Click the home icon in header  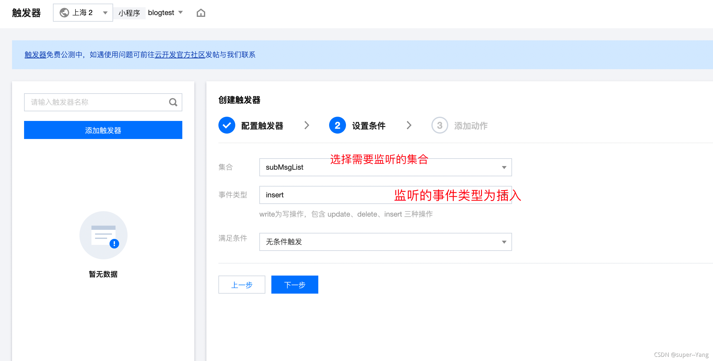point(201,13)
